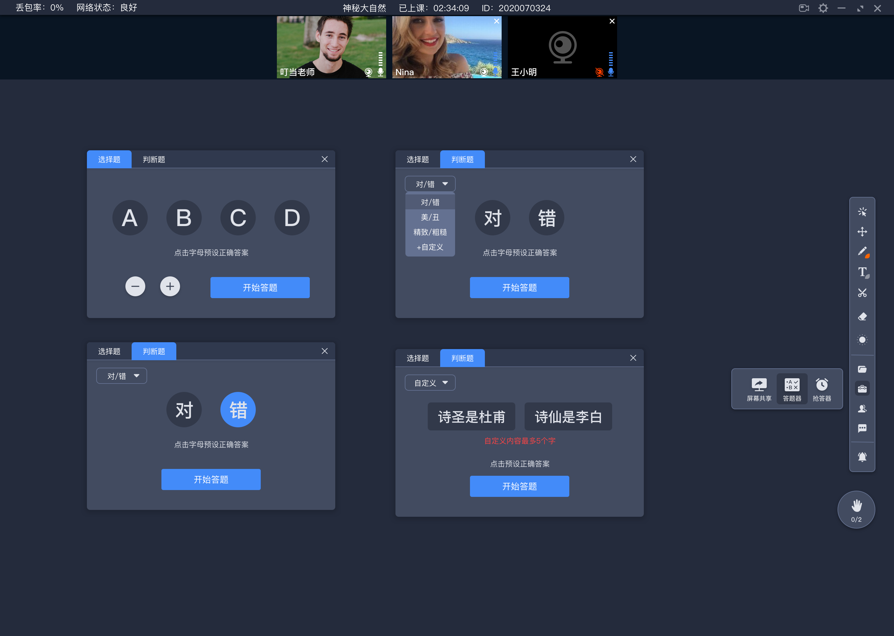Select 美/丑 from the judgment type dropdown

click(428, 217)
